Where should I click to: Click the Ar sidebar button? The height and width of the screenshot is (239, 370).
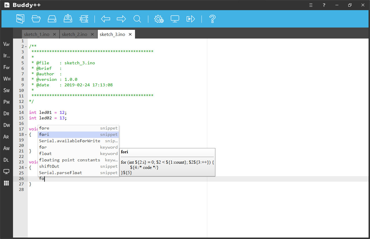pyautogui.click(x=6, y=137)
